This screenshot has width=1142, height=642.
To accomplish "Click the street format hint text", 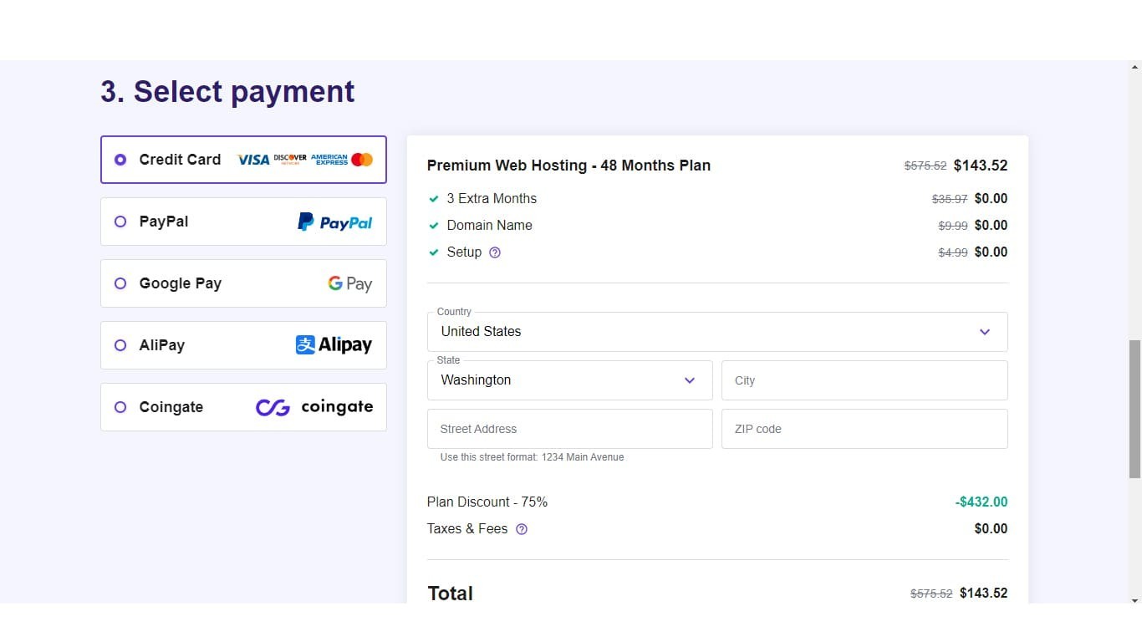I will click(533, 457).
